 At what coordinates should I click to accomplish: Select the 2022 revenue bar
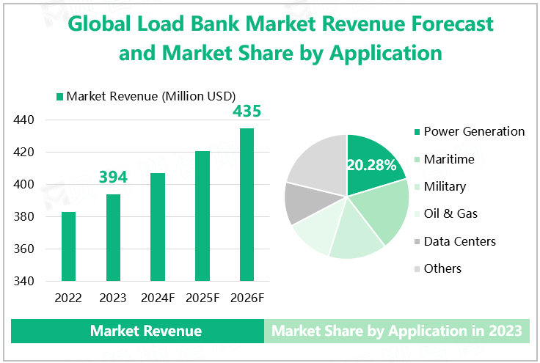tap(70, 246)
